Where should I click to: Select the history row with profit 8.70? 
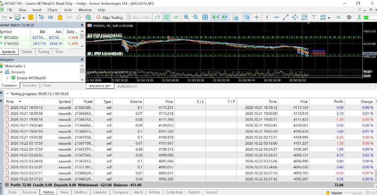[189, 155]
